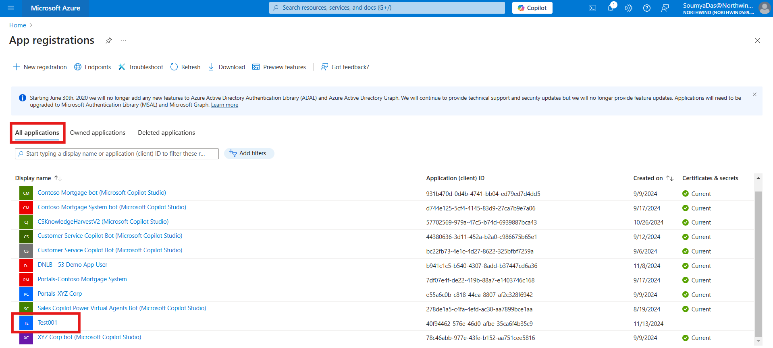Open the portal Settings gear
This screenshot has width=773, height=348.
pyautogui.click(x=628, y=8)
